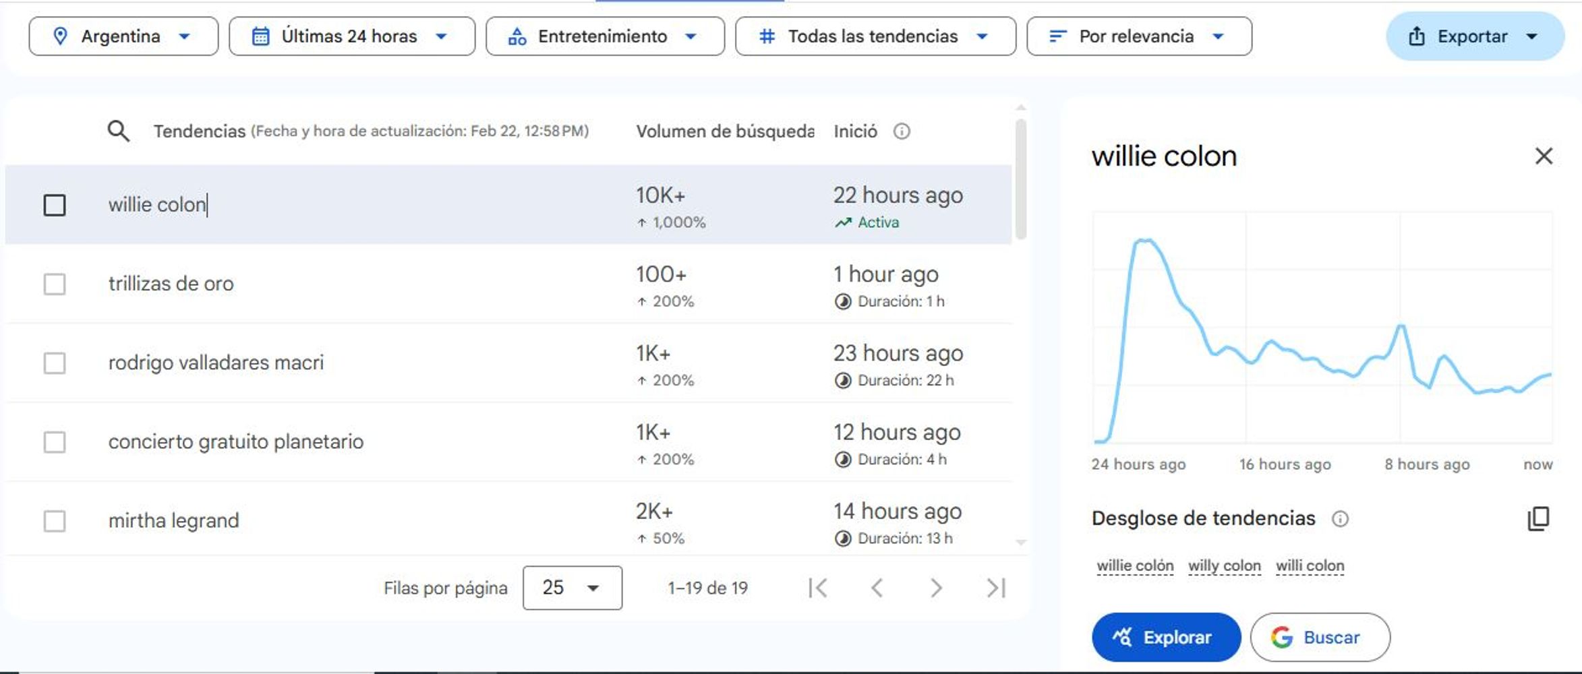Close the willie colon detail panel
This screenshot has height=674, width=1582.
point(1544,156)
